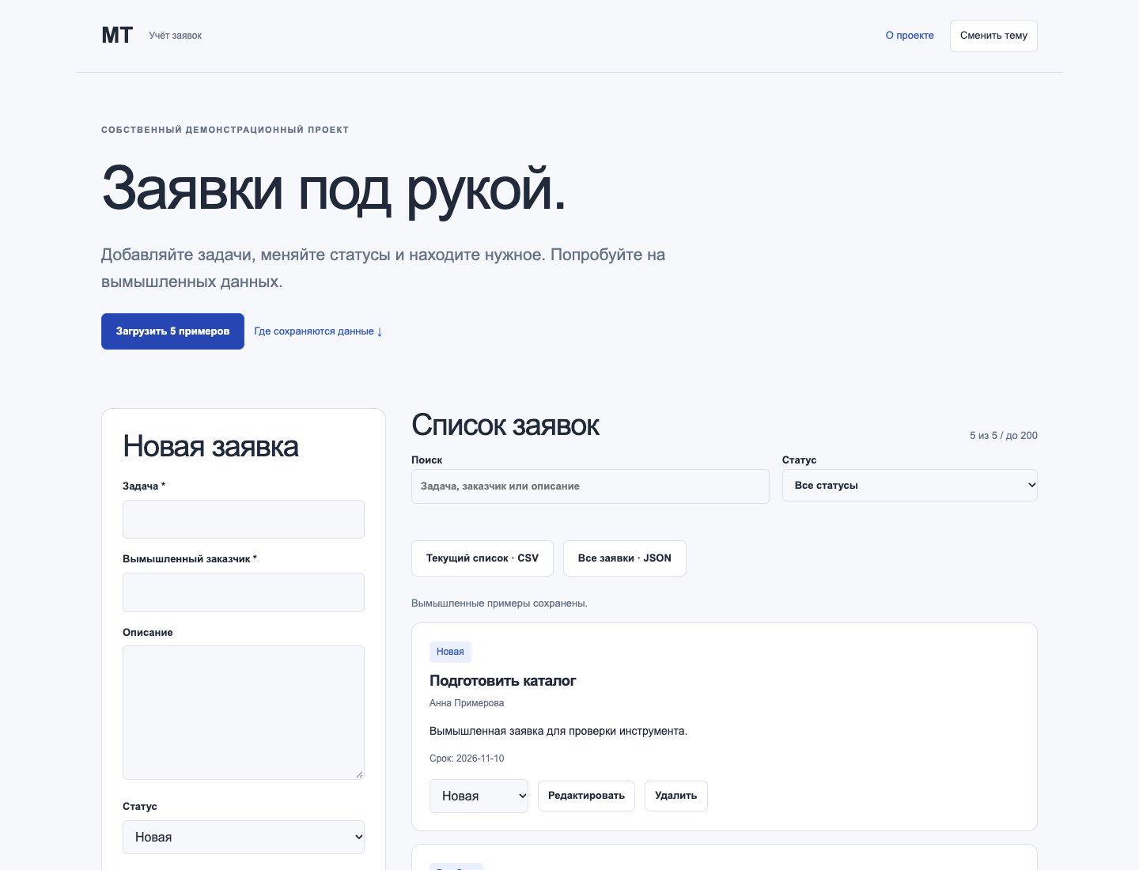The height and width of the screenshot is (870, 1139).
Task: Expand the «Все статусы» filter dropdown
Action: coord(910,486)
